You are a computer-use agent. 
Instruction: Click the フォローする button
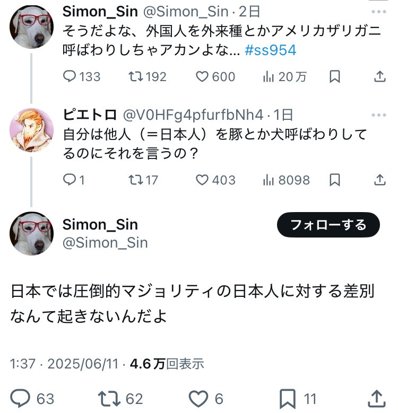(328, 225)
